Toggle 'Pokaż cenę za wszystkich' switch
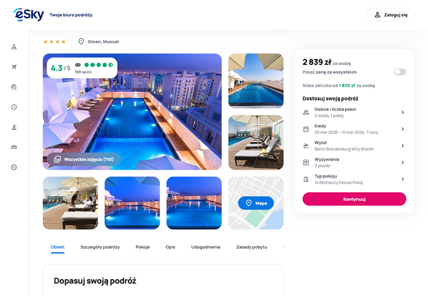The height and width of the screenshot is (296, 428). pyautogui.click(x=400, y=72)
